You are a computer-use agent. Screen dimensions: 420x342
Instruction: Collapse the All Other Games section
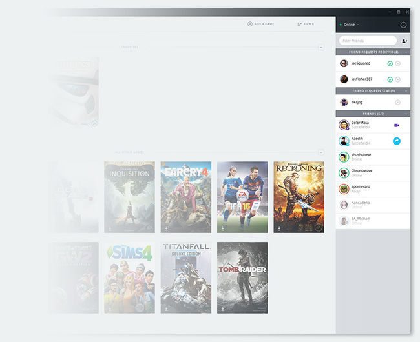(x=321, y=152)
